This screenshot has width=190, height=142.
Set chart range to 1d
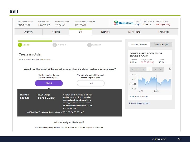[x=132, y=69]
